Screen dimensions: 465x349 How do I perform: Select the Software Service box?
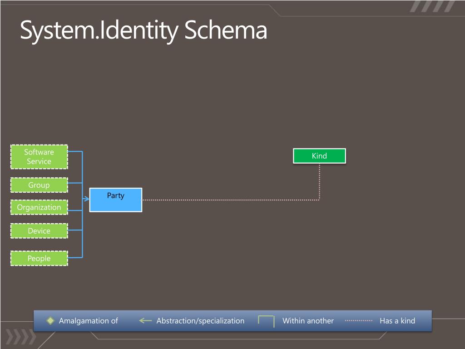[x=39, y=157]
